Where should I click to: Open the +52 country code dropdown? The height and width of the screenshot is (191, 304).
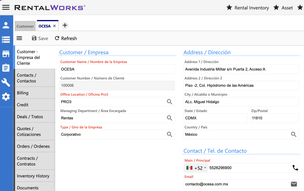(196, 168)
